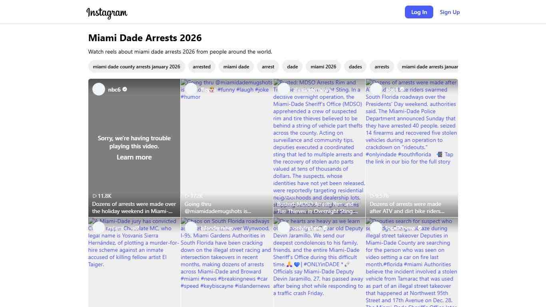Image resolution: width=546 pixels, height=307 pixels.
Task: Open the nbc6 username link
Action: pos(114,90)
